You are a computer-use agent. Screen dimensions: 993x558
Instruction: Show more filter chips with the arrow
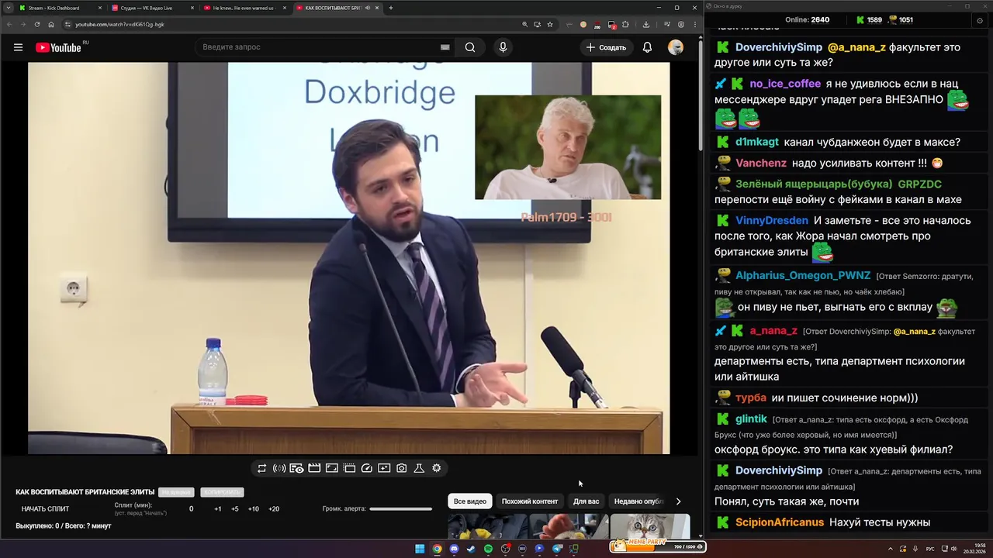[x=678, y=501]
